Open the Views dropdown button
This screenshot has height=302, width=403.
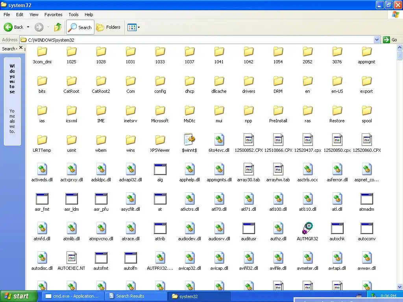point(134,27)
